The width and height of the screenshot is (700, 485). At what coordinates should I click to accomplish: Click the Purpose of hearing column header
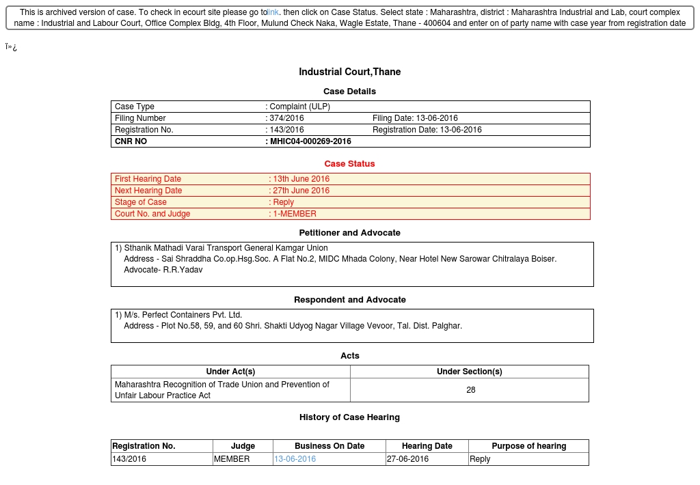[x=528, y=446]
